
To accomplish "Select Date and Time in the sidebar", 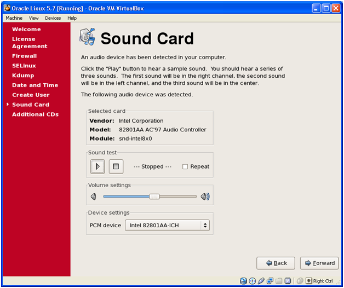I will (35, 85).
